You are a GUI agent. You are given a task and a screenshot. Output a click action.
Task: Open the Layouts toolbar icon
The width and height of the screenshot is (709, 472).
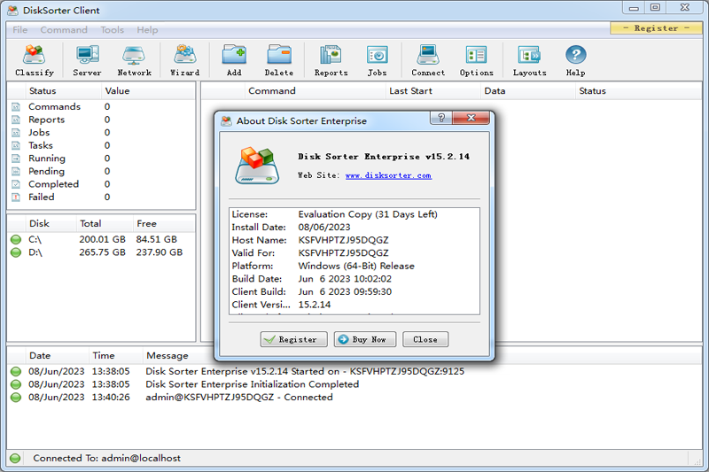[x=529, y=60]
